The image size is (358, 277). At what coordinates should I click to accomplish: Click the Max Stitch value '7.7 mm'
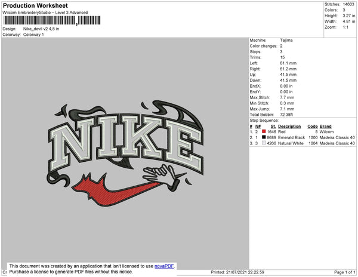tap(287, 97)
